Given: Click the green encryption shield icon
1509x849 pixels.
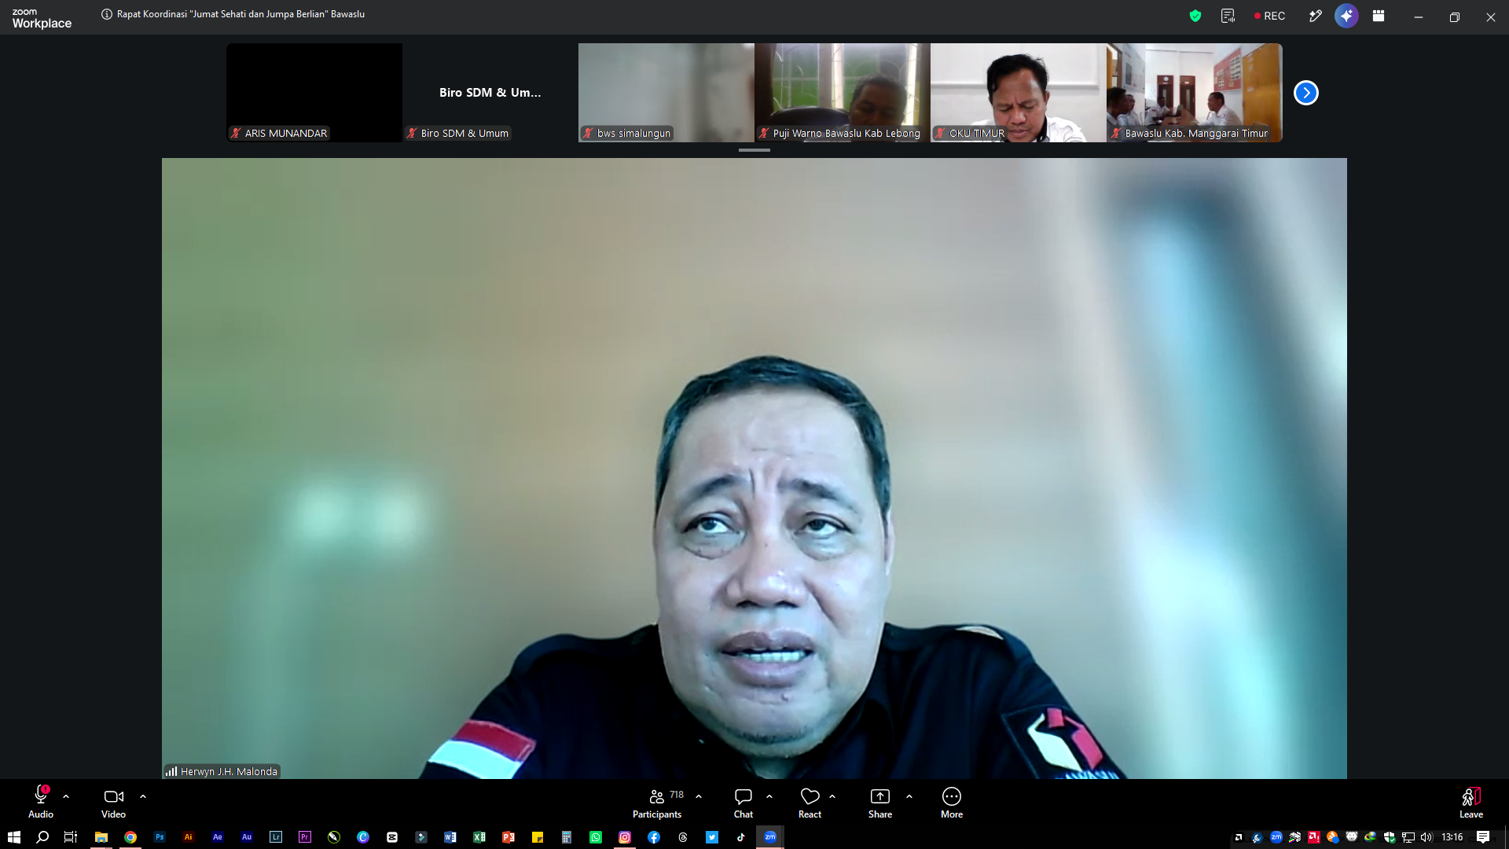Looking at the screenshot, I should 1195,16.
